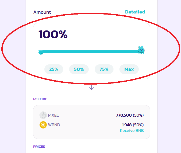
Task: Click the RECEIVE section heading
Action: pyautogui.click(x=40, y=99)
